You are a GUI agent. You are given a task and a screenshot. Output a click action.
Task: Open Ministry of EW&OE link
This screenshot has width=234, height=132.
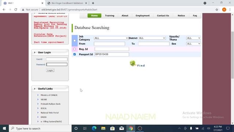click(49, 95)
